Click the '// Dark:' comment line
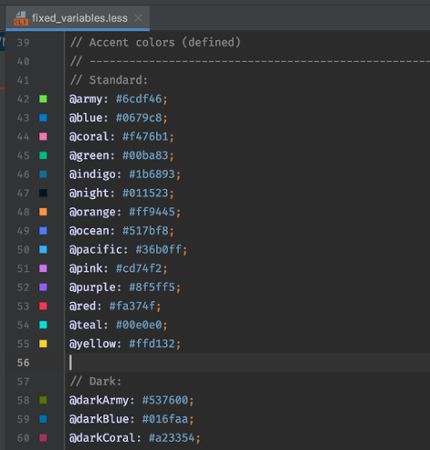This screenshot has width=430, height=450. coord(96,382)
